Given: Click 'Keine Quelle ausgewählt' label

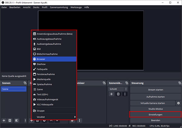Looking at the screenshot, I should (14, 76).
